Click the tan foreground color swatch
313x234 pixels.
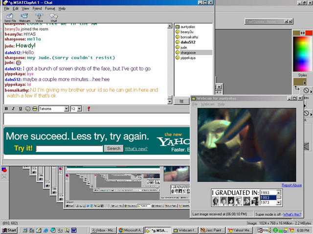(296, 33)
